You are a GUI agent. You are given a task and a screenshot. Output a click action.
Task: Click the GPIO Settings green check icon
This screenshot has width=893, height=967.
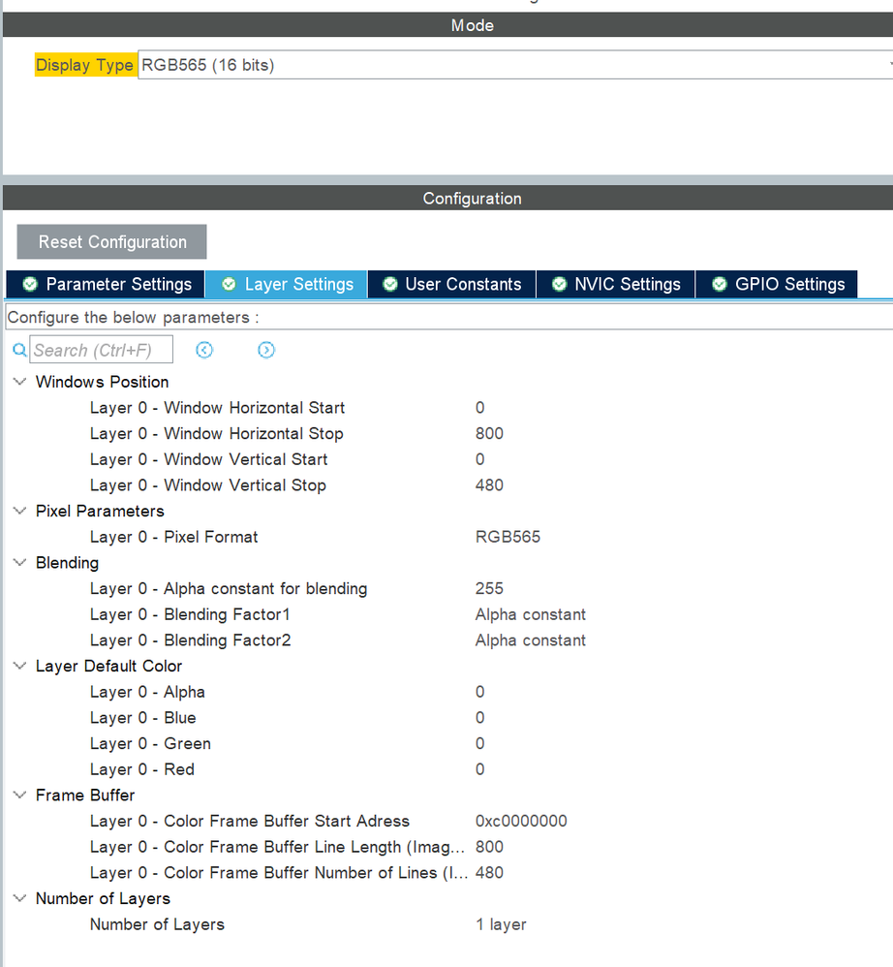point(720,284)
